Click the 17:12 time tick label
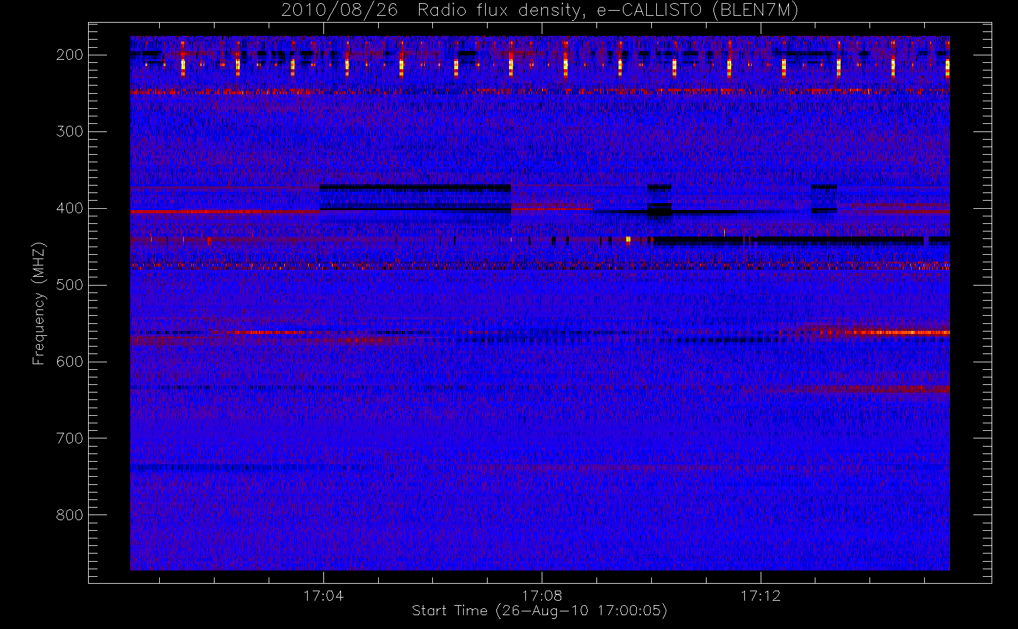This screenshot has width=1018, height=629. tap(760, 596)
